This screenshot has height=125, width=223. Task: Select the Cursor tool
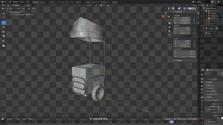coord(4,18)
